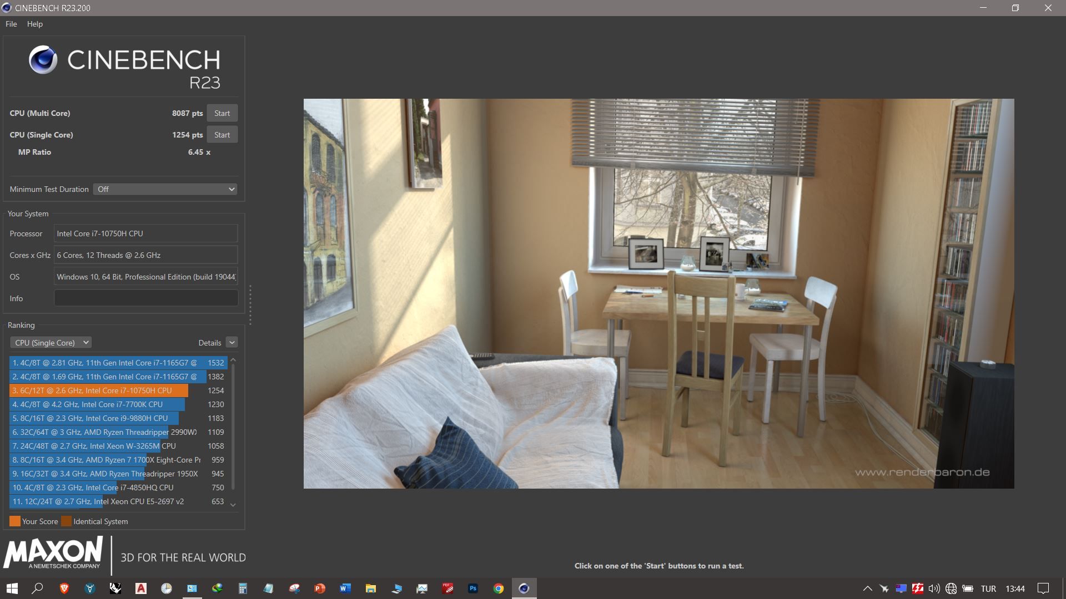1066x599 pixels.
Task: Open Brave browser from the taskbar
Action: click(64, 588)
